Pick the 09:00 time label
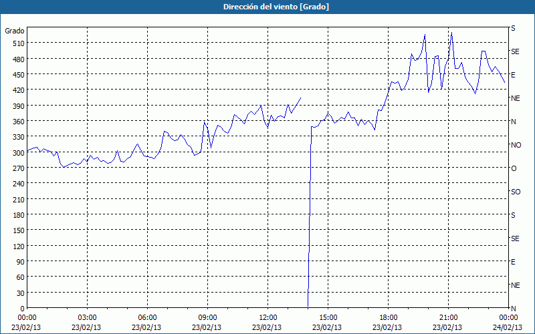Screen dimensions: 535x334 (x=207, y=318)
